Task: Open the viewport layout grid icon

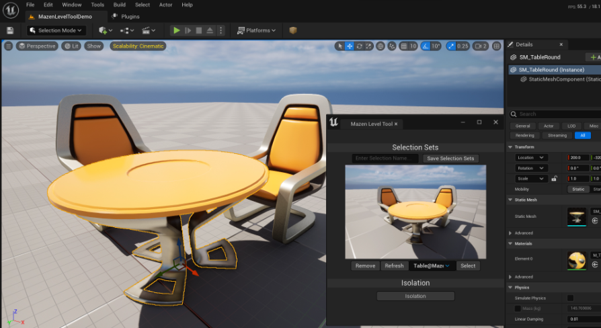Action: (497, 46)
